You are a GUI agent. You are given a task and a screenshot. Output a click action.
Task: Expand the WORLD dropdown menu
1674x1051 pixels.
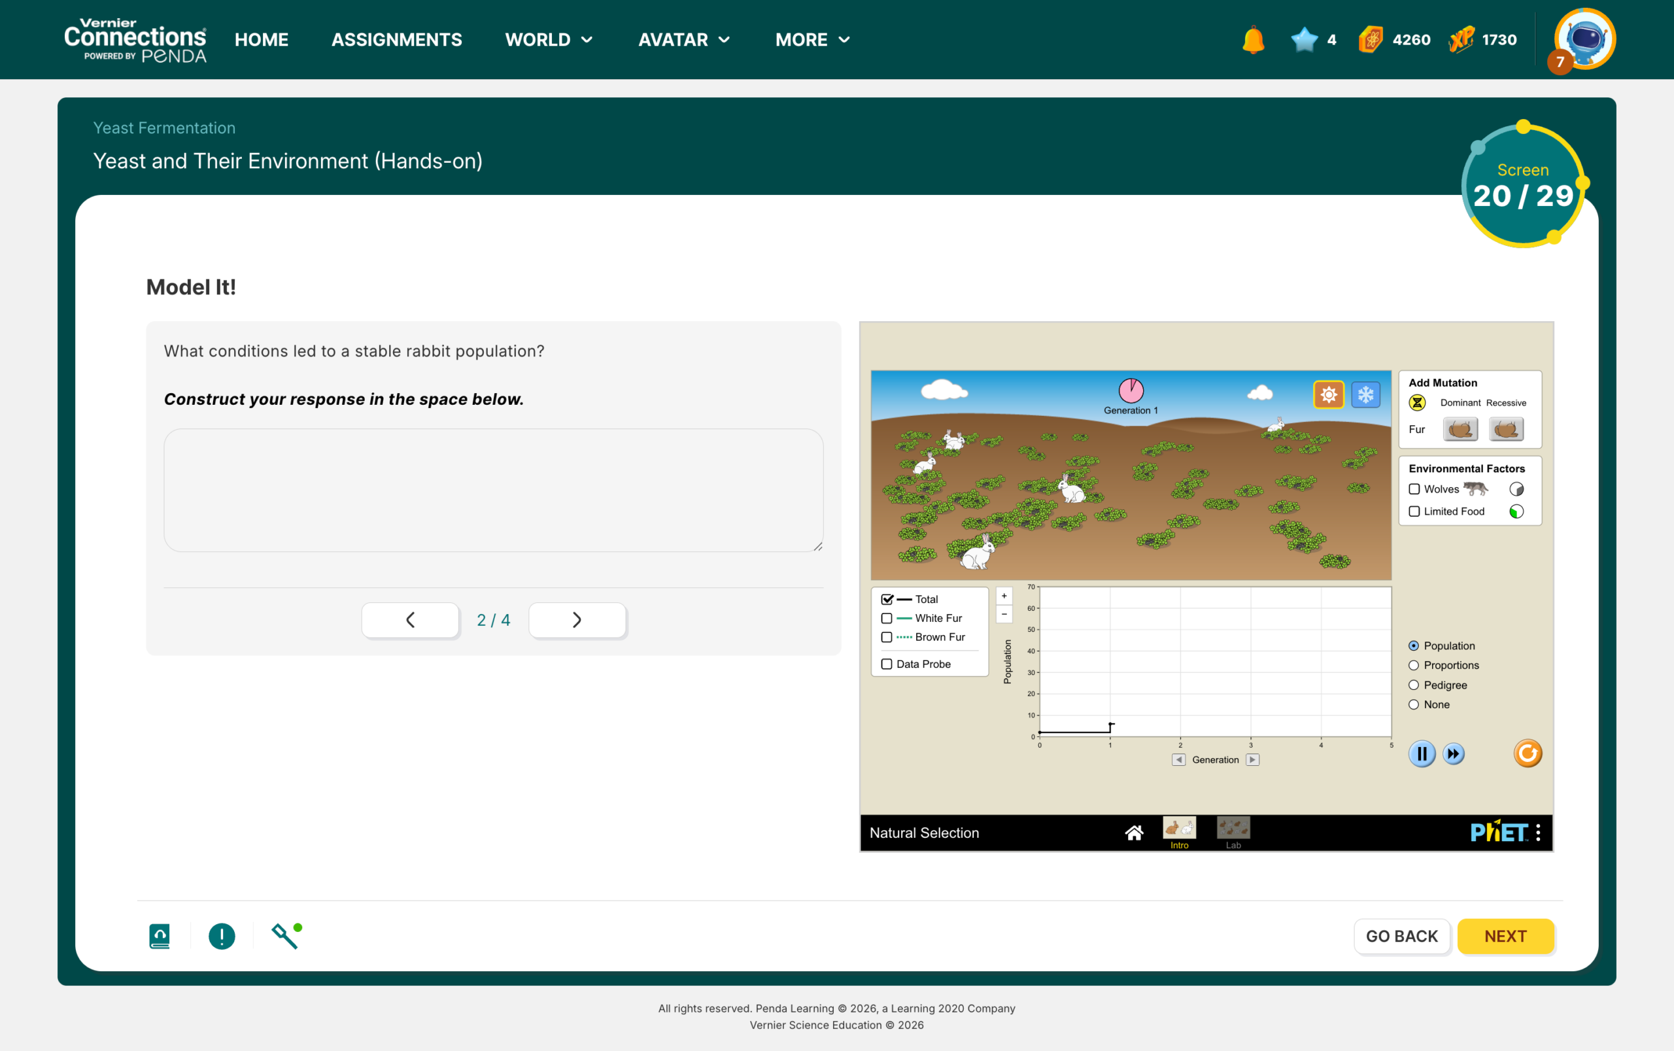(x=548, y=40)
